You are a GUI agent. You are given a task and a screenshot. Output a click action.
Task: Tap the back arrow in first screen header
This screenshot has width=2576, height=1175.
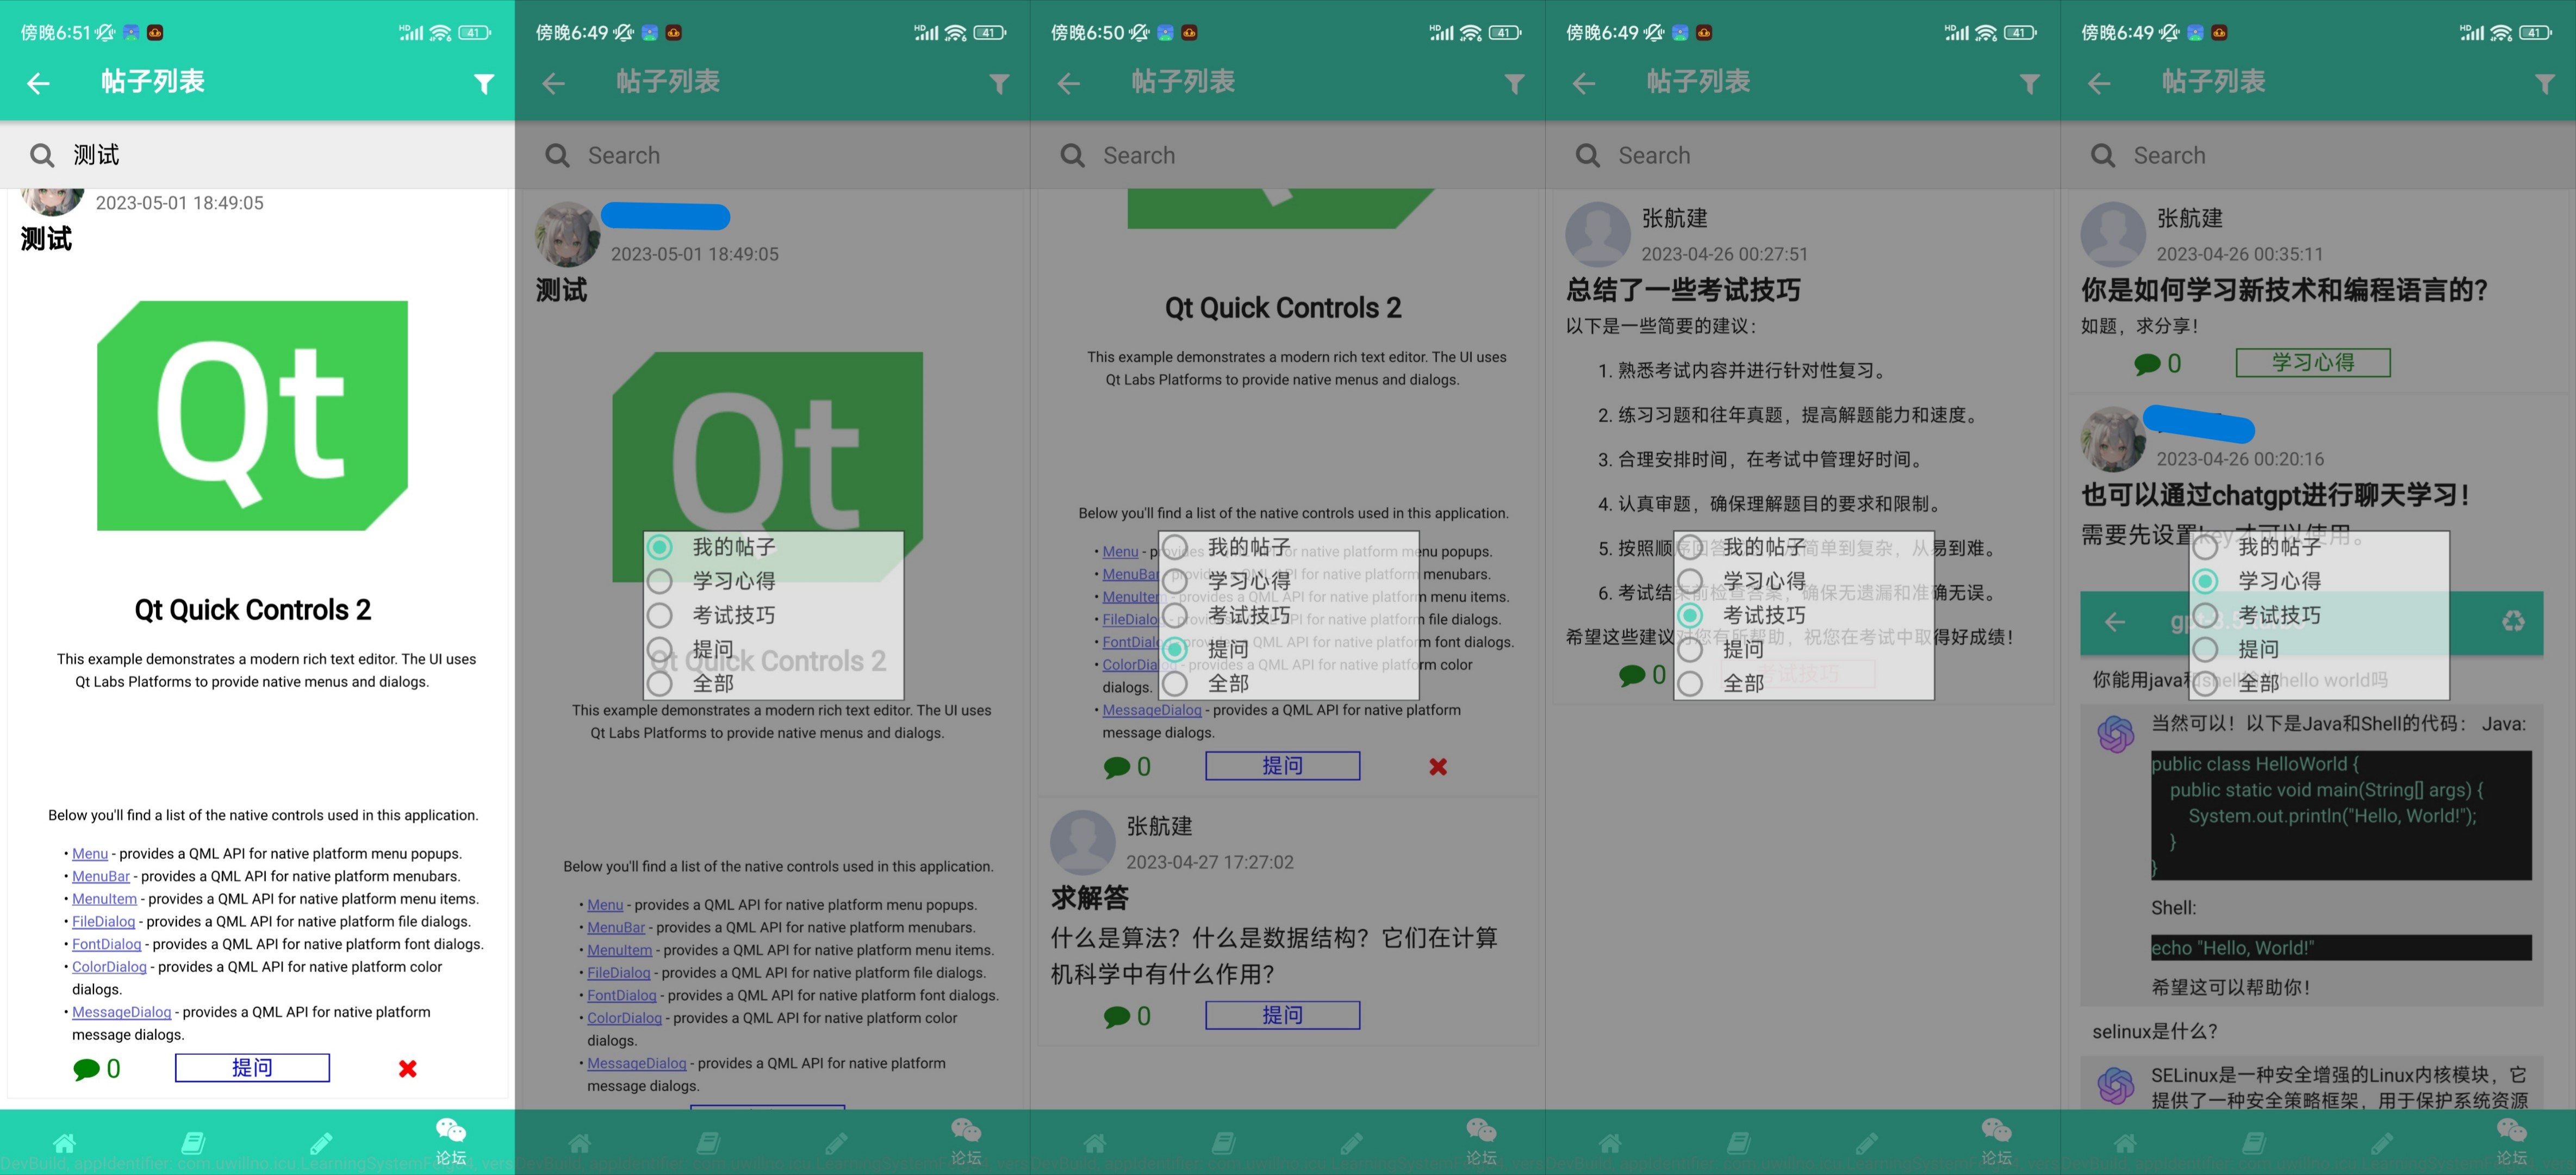38,83
